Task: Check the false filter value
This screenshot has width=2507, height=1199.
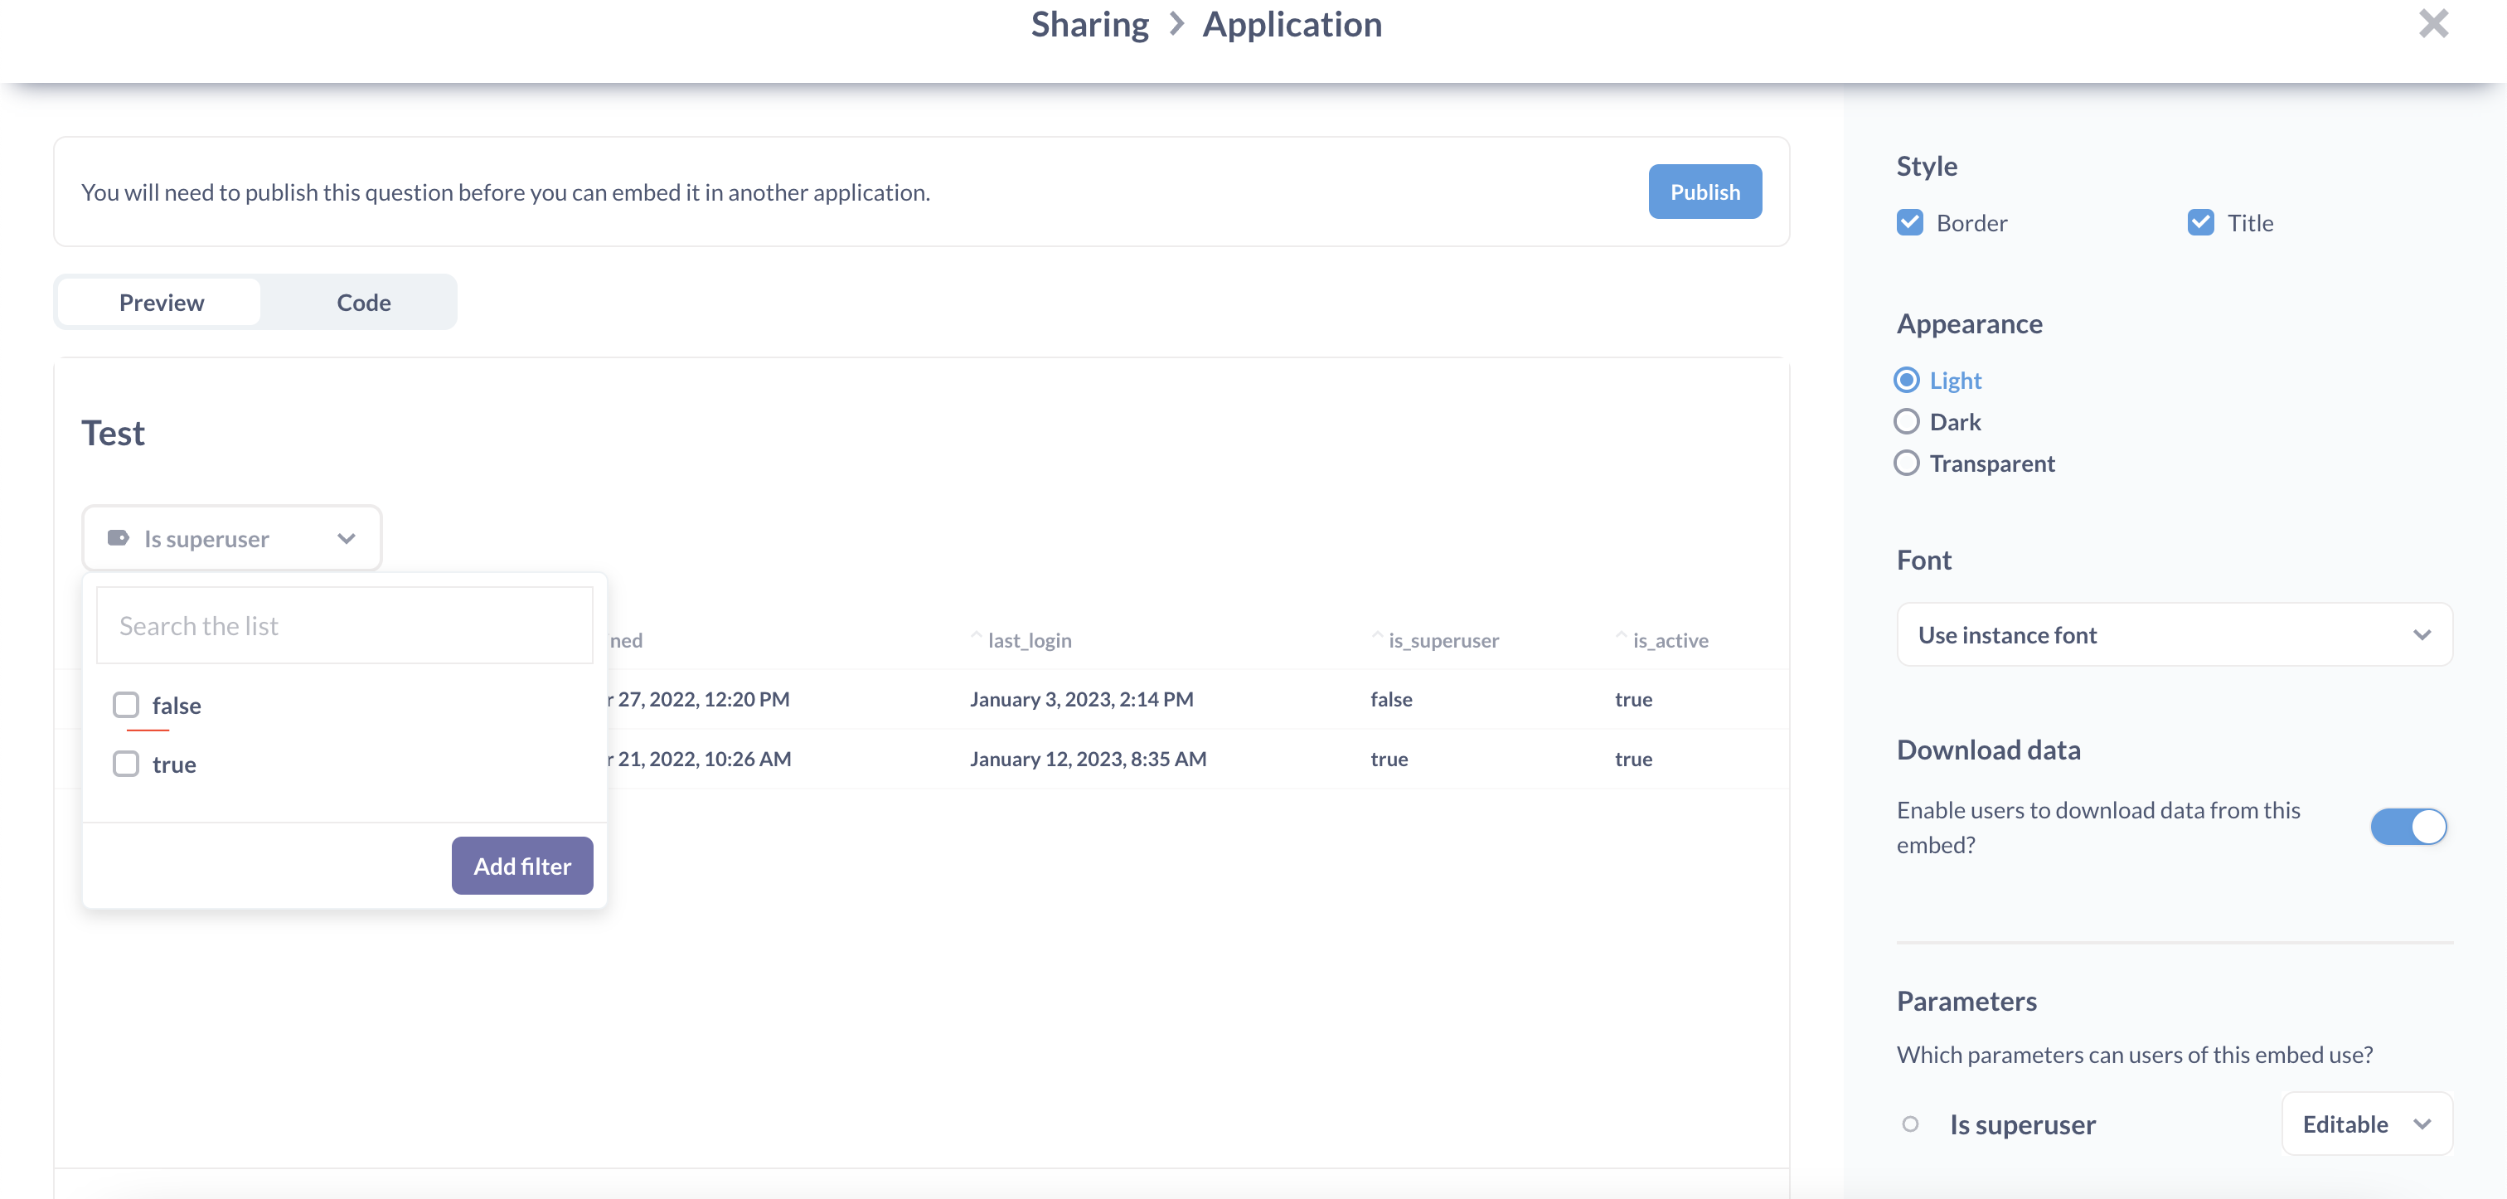Action: (125, 705)
